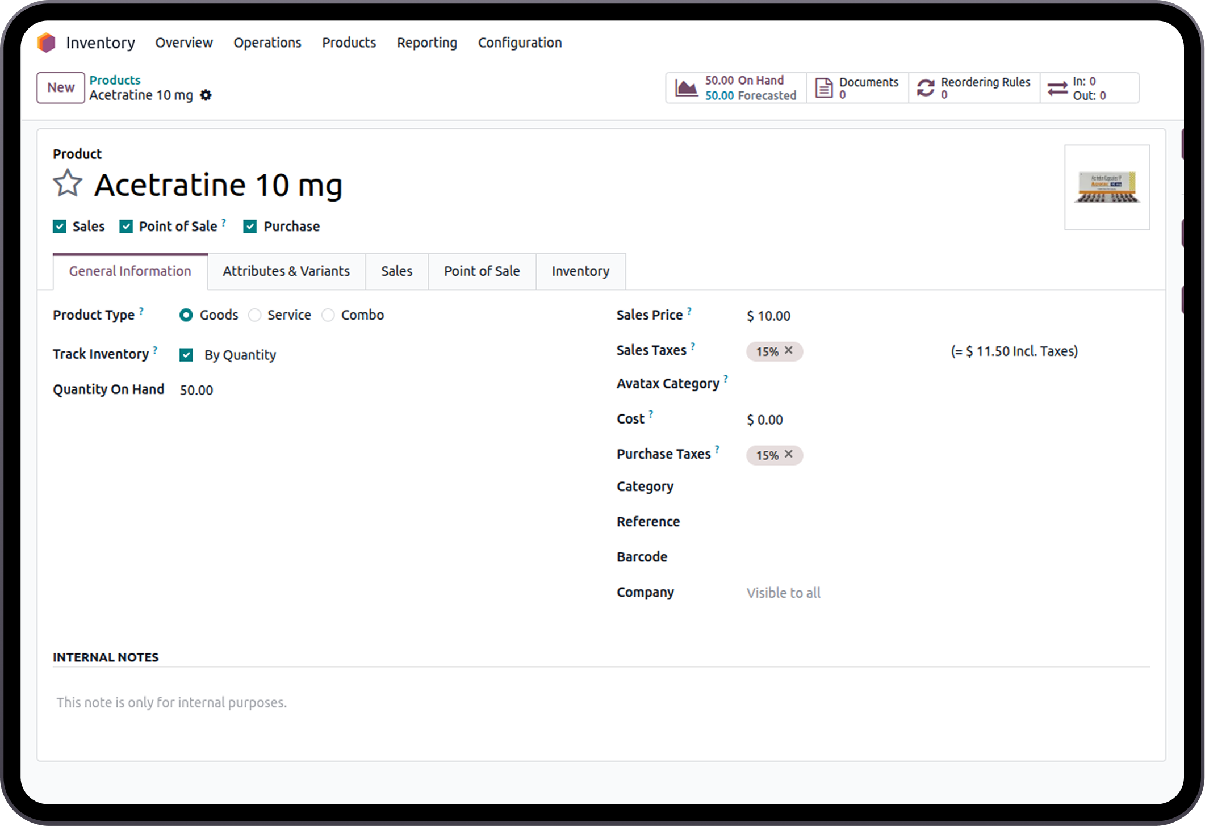Switch to the Inventory tab
This screenshot has width=1205, height=826.
581,271
